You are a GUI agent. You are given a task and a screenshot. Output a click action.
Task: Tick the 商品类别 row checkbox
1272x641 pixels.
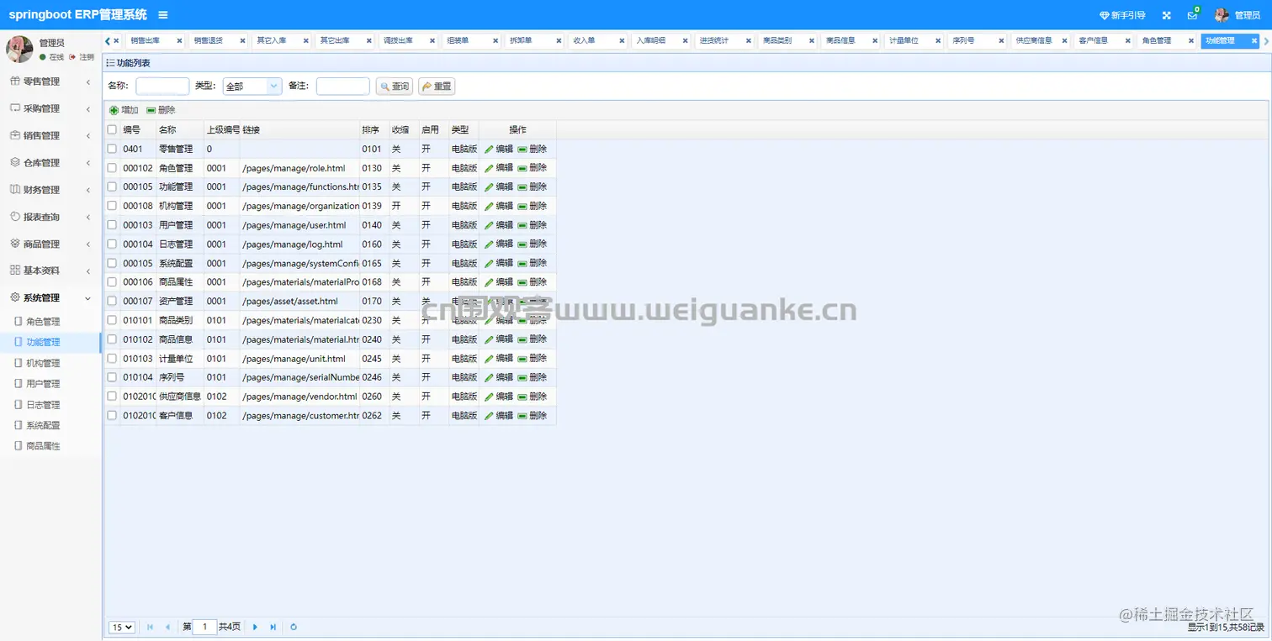click(112, 320)
